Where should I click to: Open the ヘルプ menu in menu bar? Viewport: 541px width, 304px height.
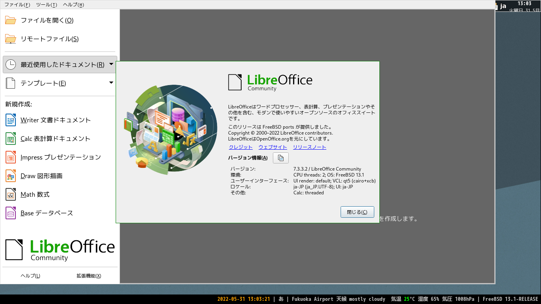[73, 5]
